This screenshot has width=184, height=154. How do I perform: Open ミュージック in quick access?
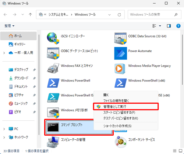pyautogui.click(x=18, y=103)
